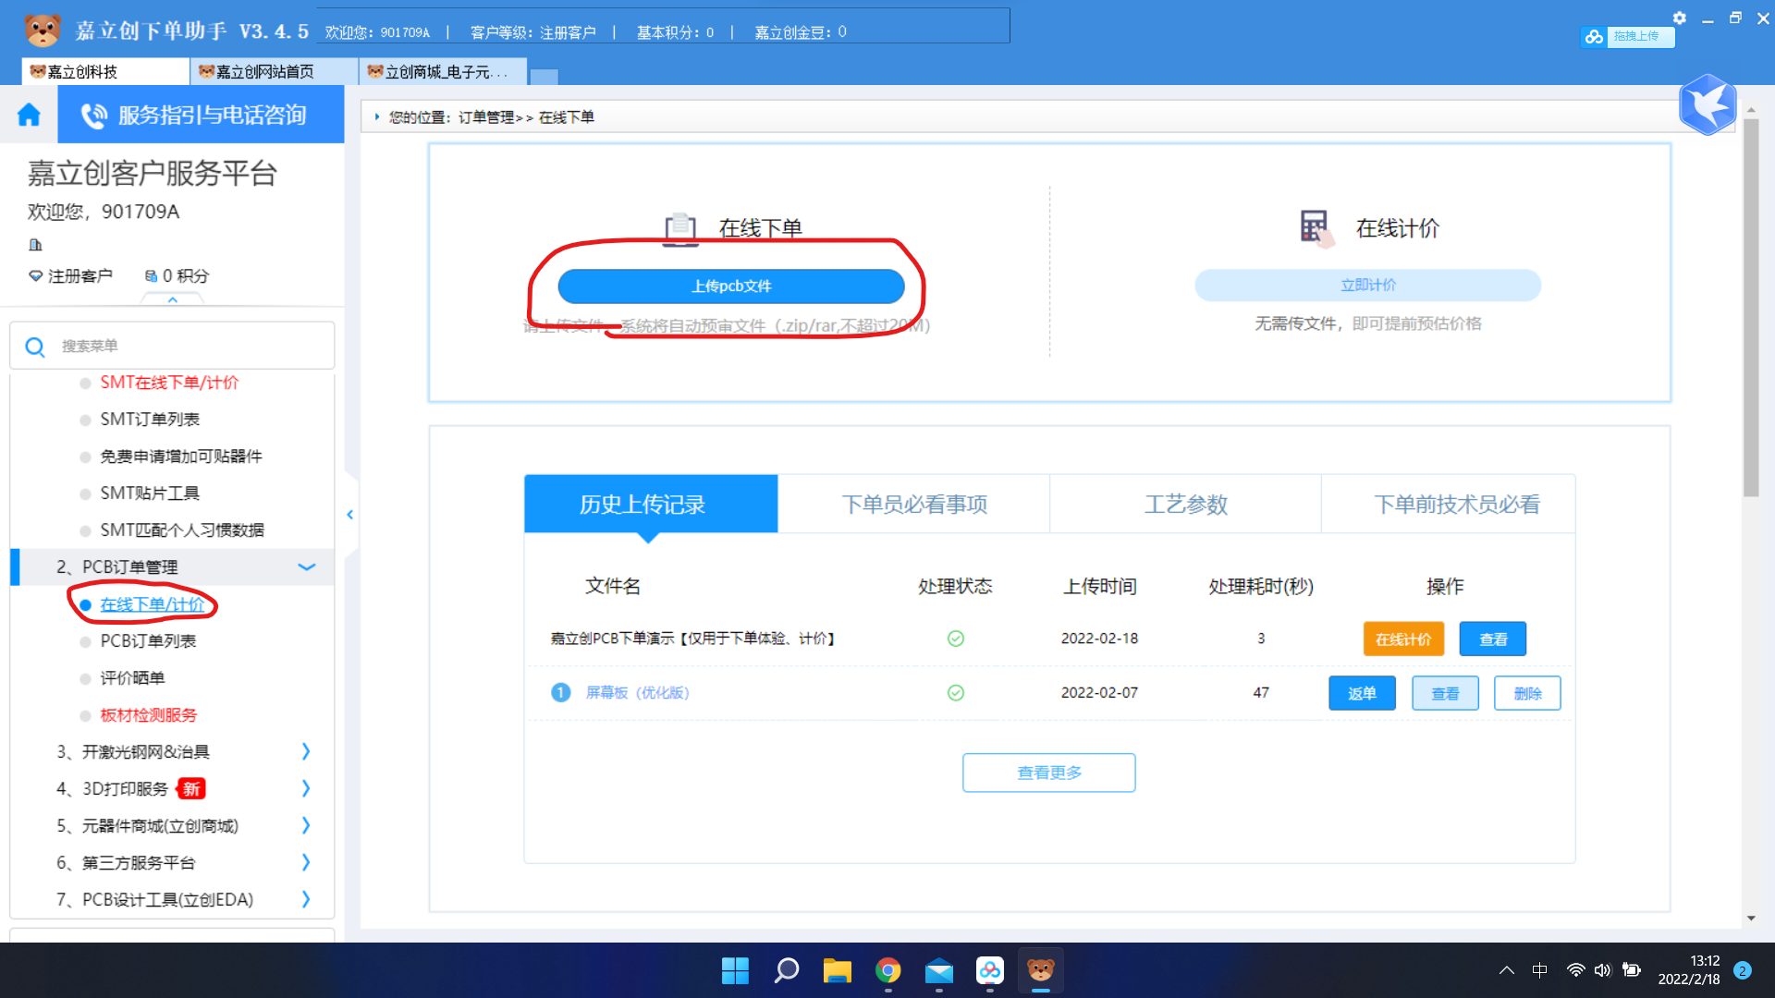Click the orange 在线计价 button

pos(1403,639)
